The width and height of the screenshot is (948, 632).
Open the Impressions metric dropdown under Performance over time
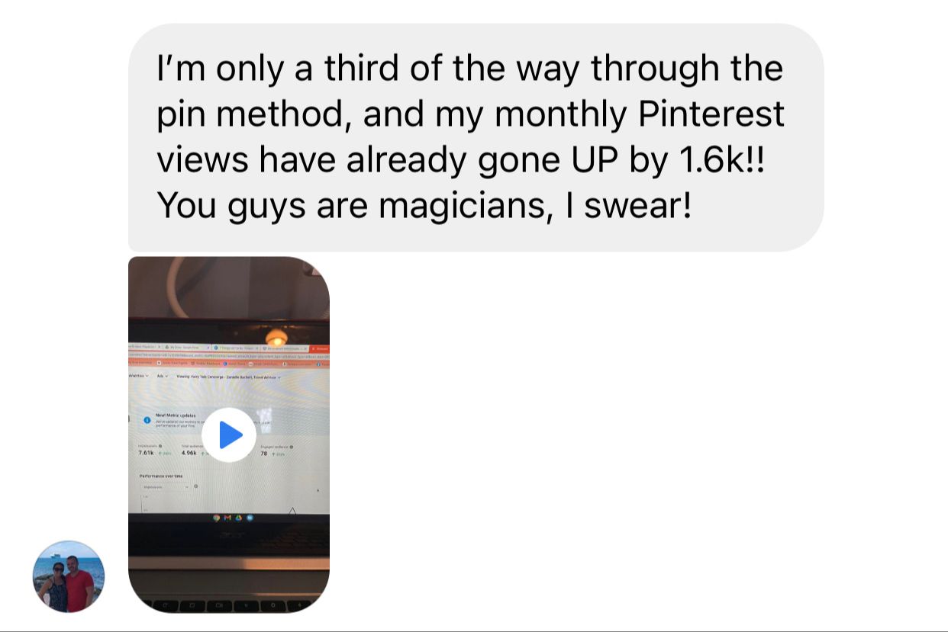166,486
